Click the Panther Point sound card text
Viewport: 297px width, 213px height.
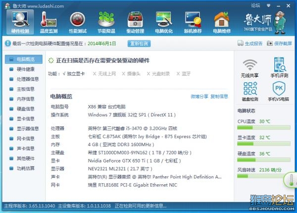pyautogui.click(x=155, y=177)
